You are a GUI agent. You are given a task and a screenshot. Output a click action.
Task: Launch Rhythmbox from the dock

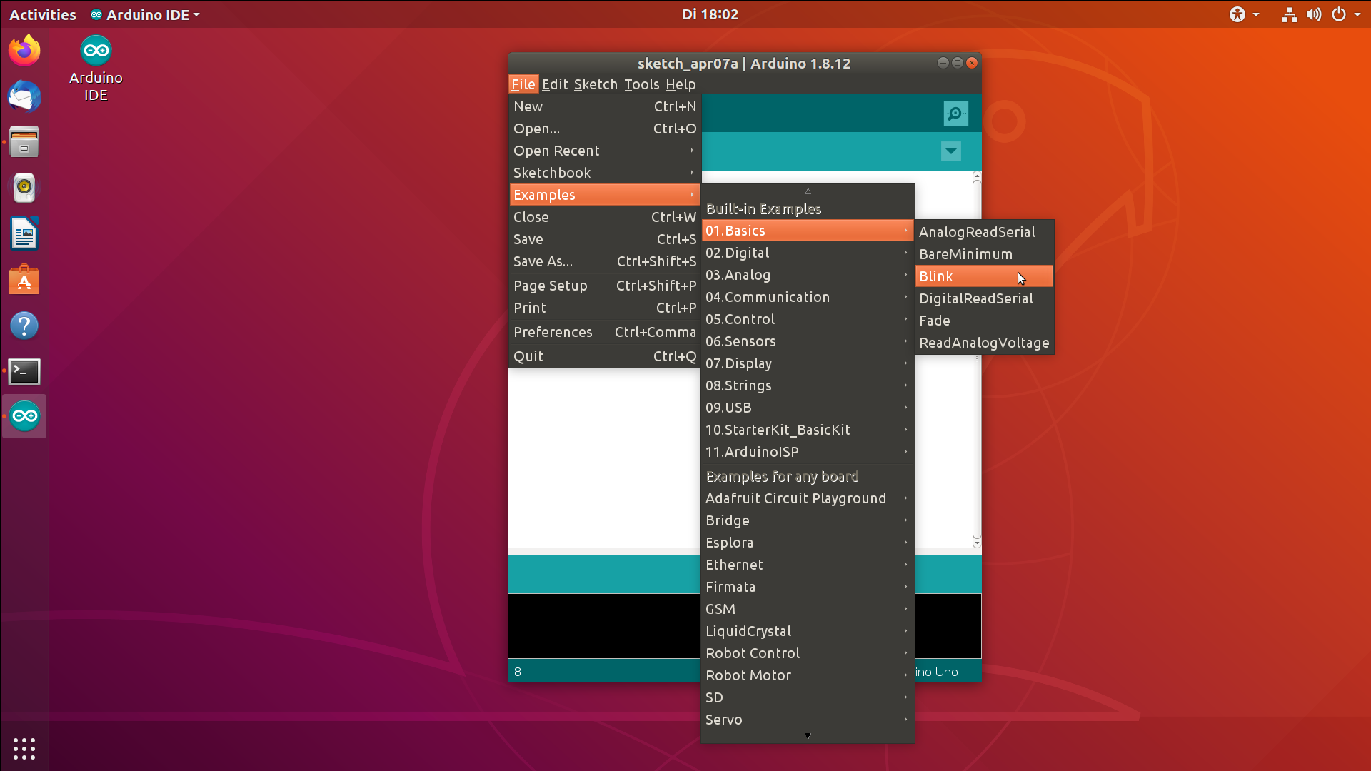coord(24,188)
